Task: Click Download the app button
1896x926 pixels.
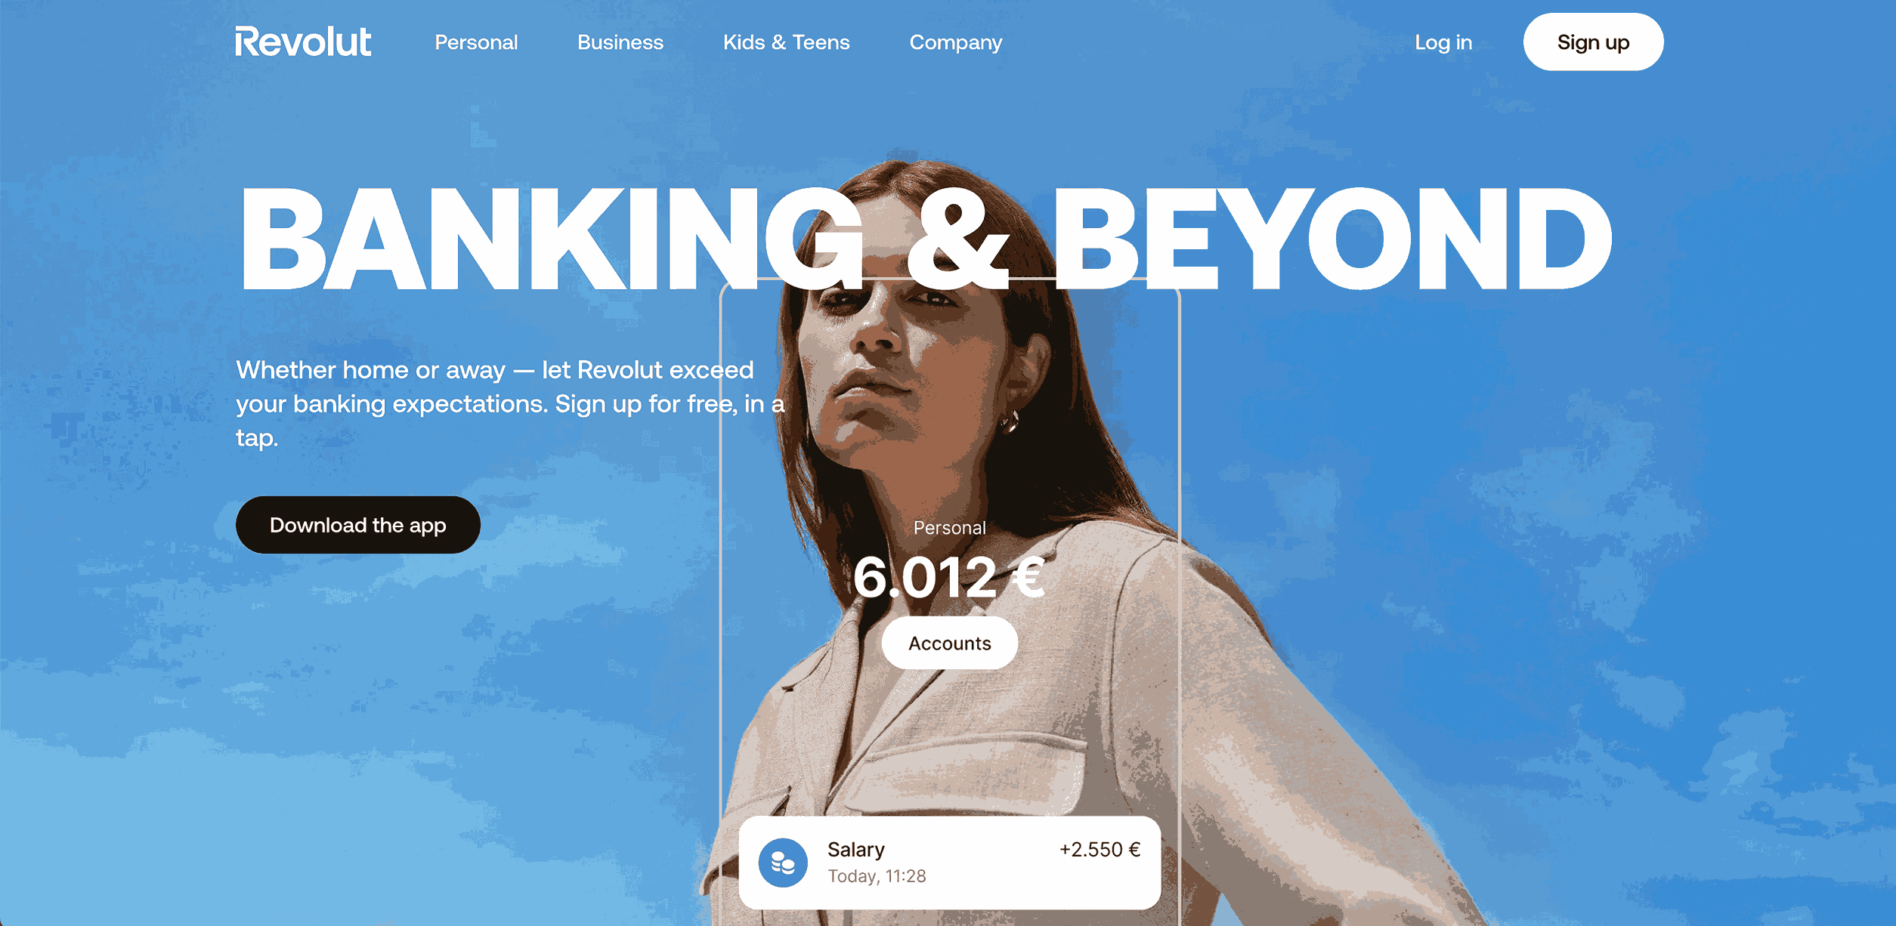Action: pyautogui.click(x=358, y=525)
